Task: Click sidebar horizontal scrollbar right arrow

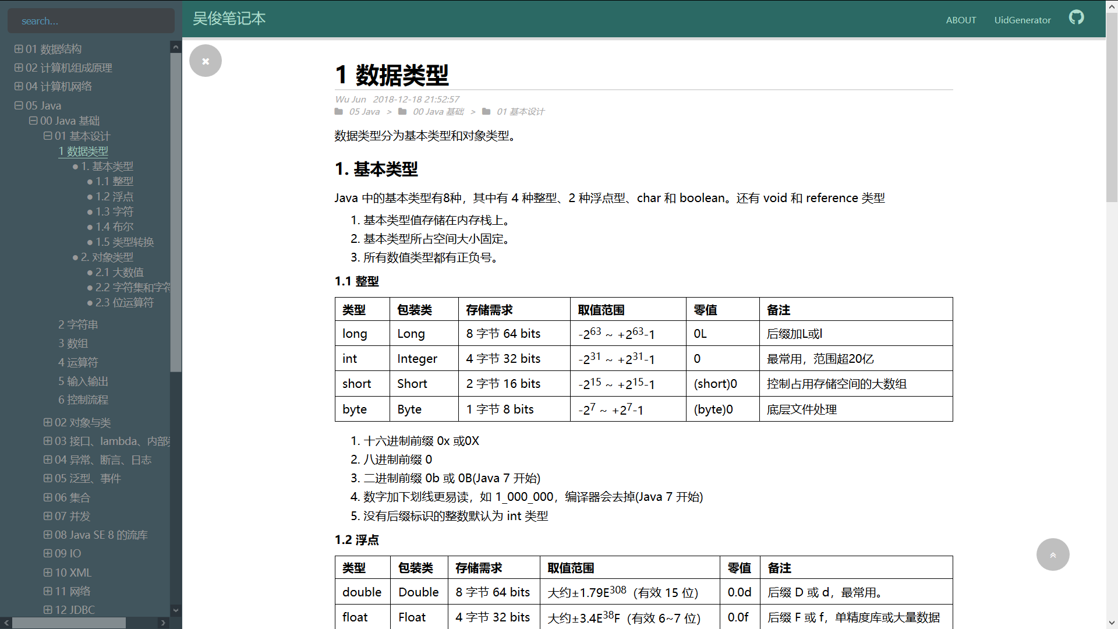Action: pos(163,623)
